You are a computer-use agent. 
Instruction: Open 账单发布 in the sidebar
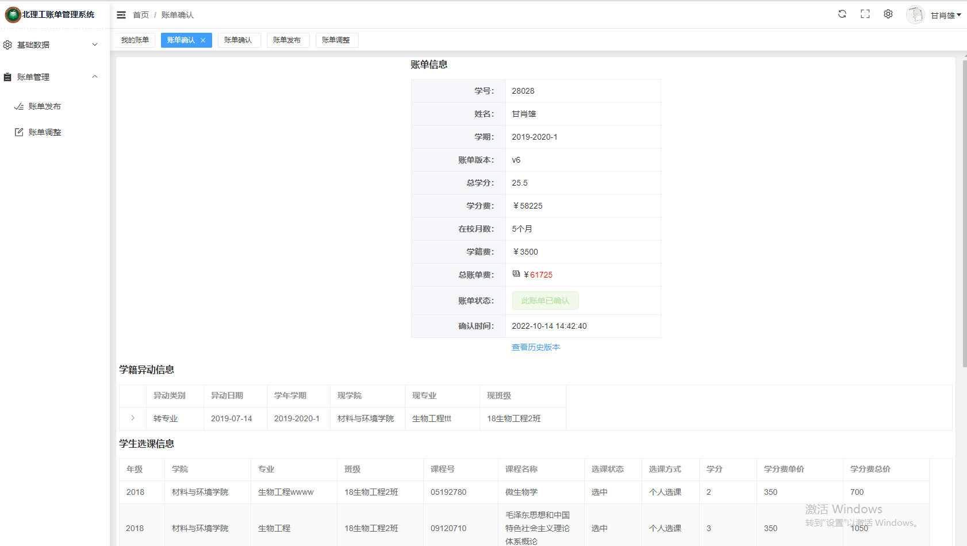(x=45, y=106)
